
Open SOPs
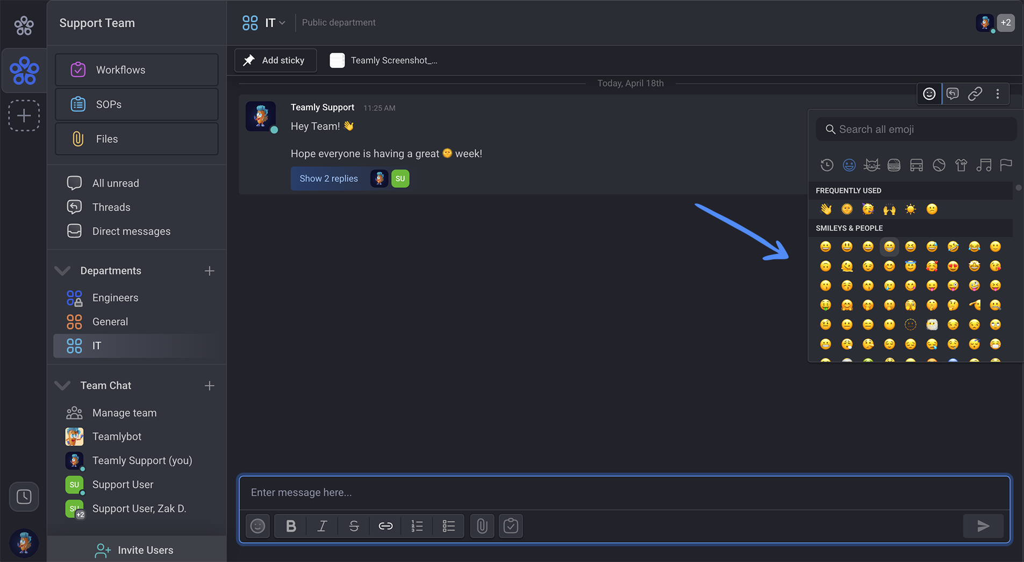137,104
